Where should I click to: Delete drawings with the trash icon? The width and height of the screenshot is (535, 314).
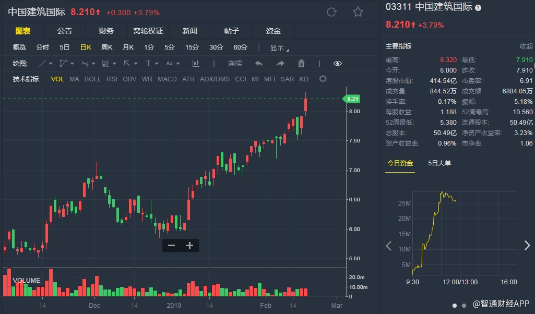301,64
